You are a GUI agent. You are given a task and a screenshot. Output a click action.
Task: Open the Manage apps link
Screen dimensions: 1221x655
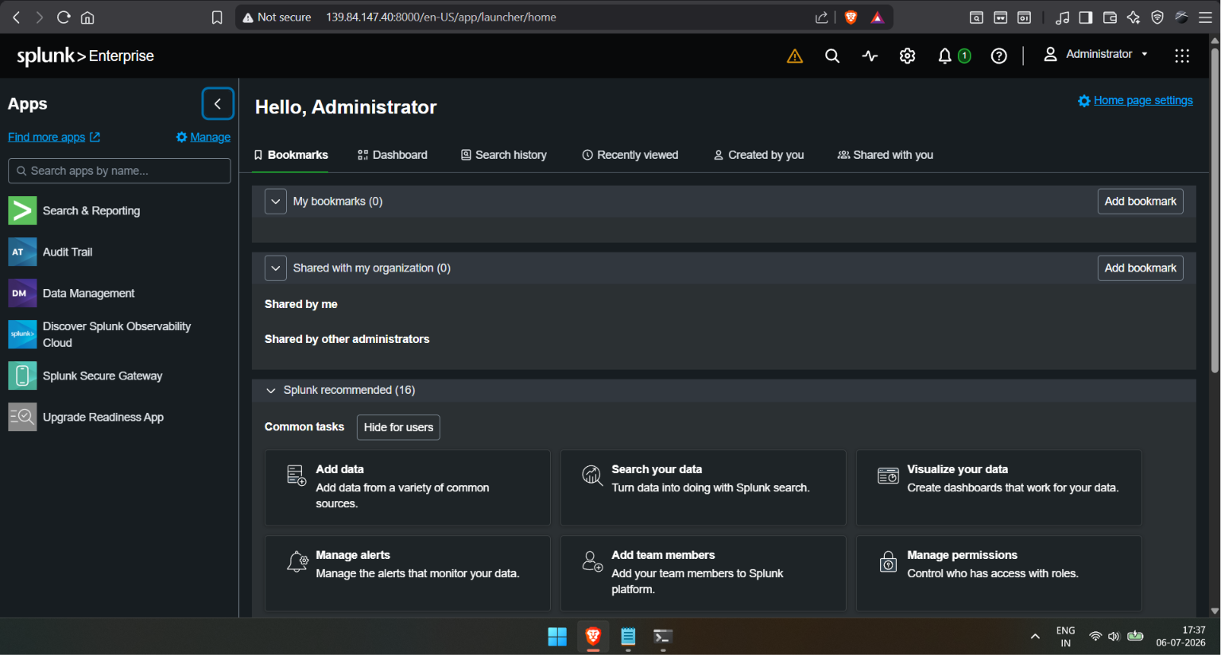[203, 137]
